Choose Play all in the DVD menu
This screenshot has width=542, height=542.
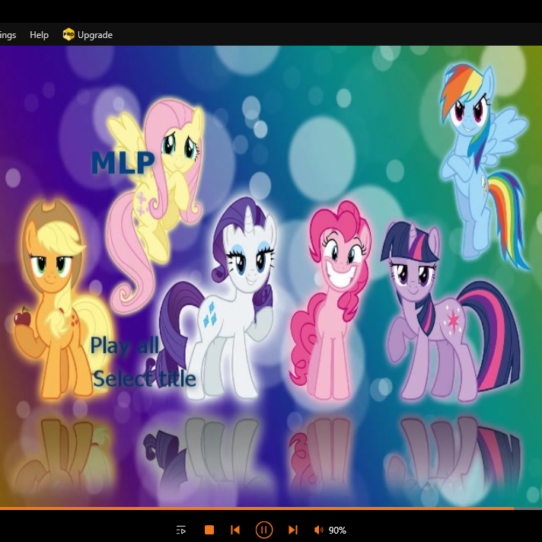(x=125, y=346)
